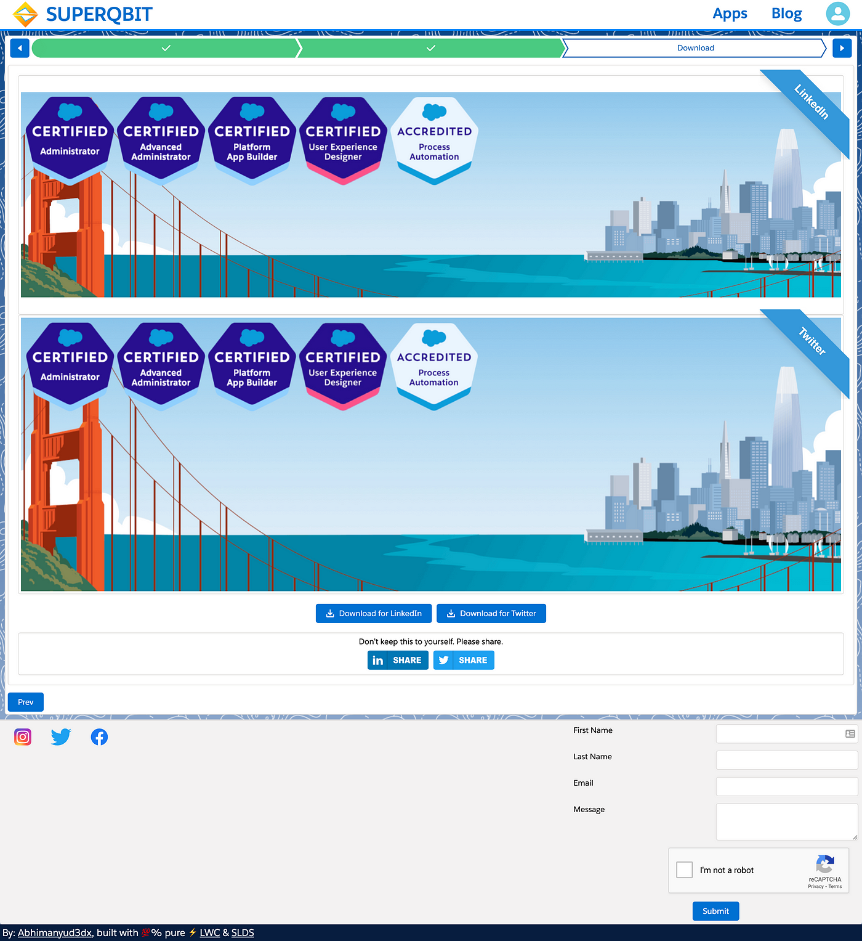862x941 pixels.
Task: Click Platform App Builder badge in LinkedIn banner
Action: (x=252, y=141)
